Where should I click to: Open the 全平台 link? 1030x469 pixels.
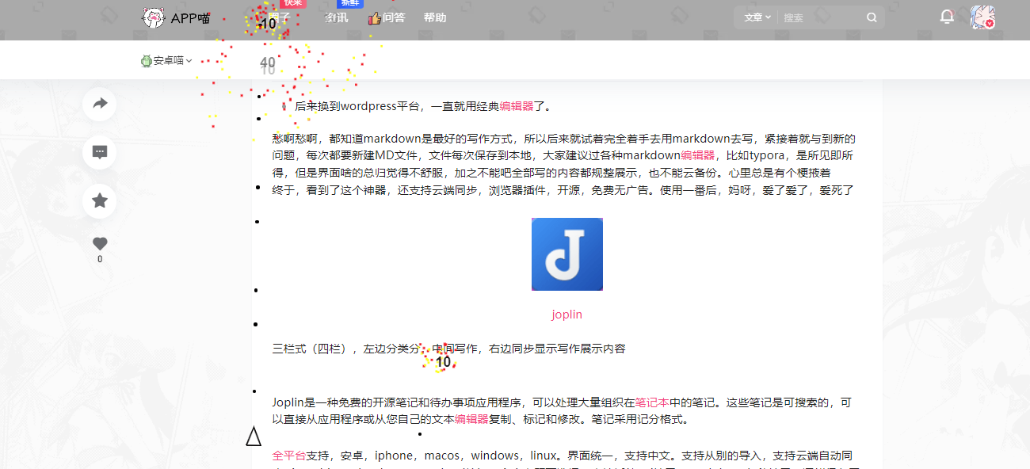click(289, 456)
